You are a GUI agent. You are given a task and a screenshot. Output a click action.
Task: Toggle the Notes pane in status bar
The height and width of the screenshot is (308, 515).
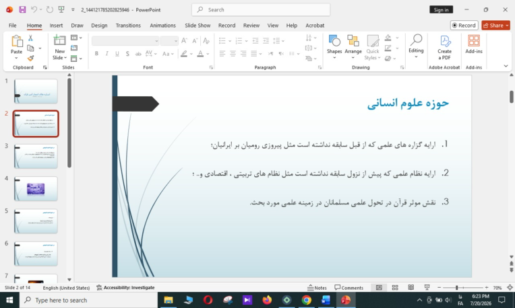(317, 288)
